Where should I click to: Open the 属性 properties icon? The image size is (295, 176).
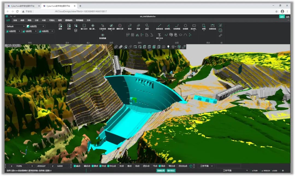(x=60, y=26)
